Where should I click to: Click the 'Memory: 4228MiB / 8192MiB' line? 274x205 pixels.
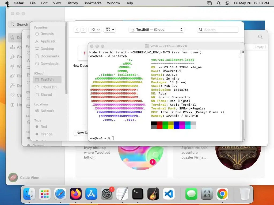tap(174, 116)
